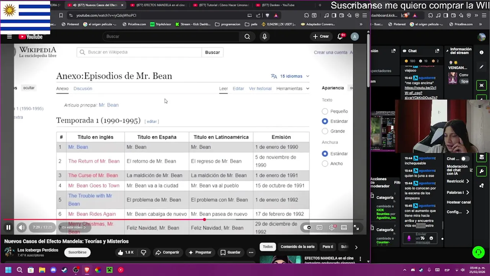The image size is (490, 276).
Task: Open the Stream - Kick Dashboard bookmark
Action: tap(193, 24)
